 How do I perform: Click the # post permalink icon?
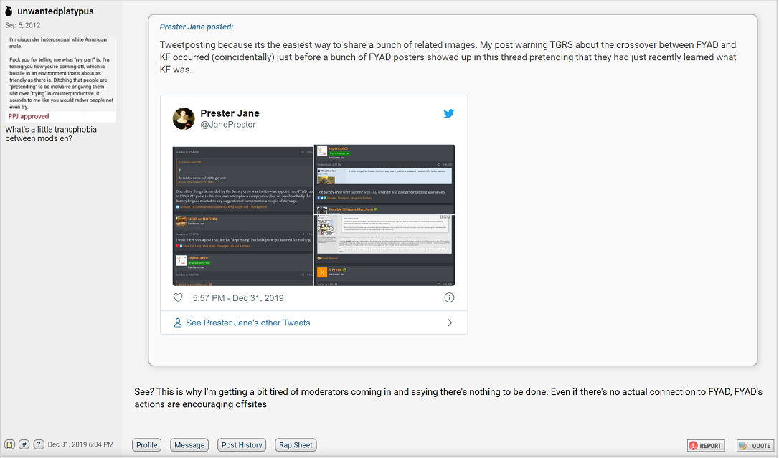click(24, 444)
